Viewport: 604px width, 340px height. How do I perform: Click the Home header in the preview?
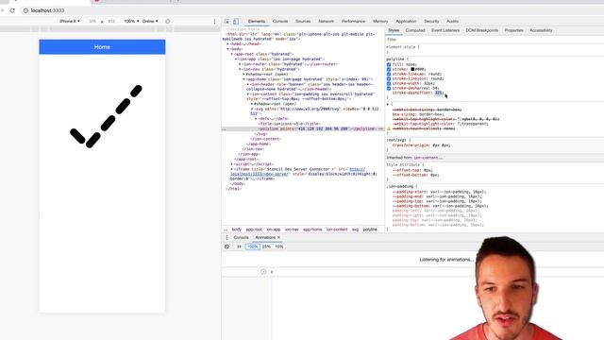pyautogui.click(x=102, y=46)
